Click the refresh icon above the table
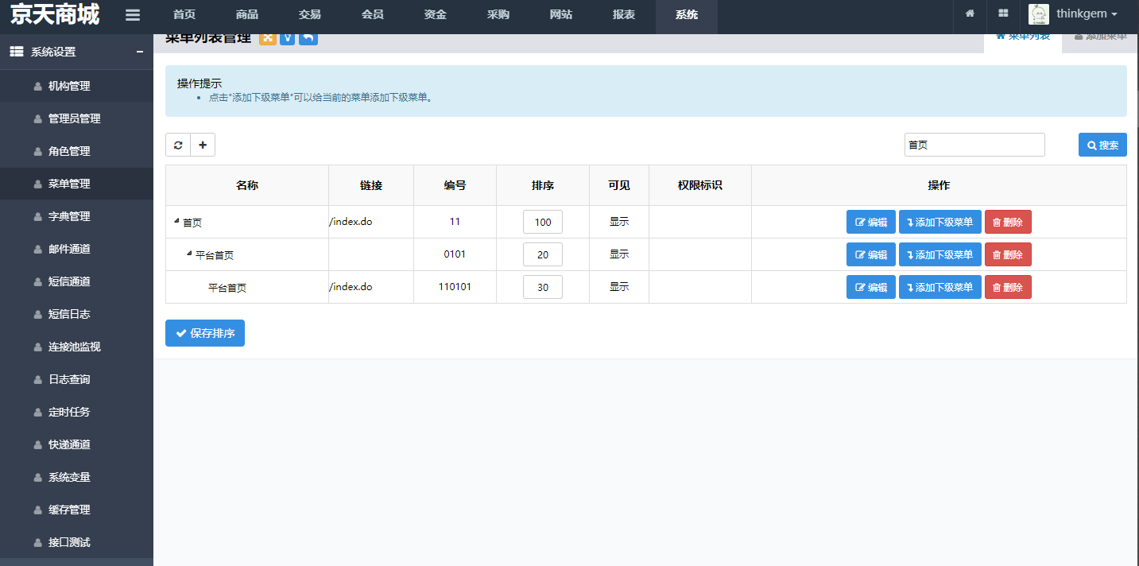This screenshot has width=1139, height=566. [178, 145]
